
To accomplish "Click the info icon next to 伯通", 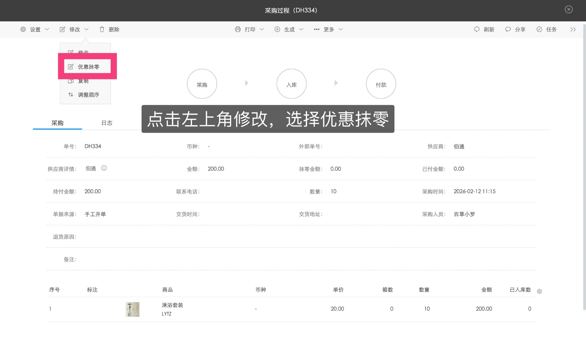I will [104, 168].
